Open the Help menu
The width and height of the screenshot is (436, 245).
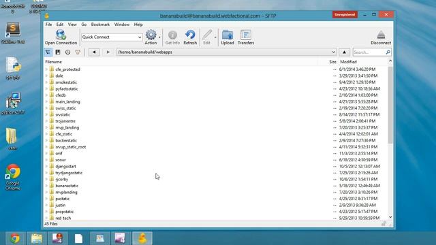tap(138, 24)
